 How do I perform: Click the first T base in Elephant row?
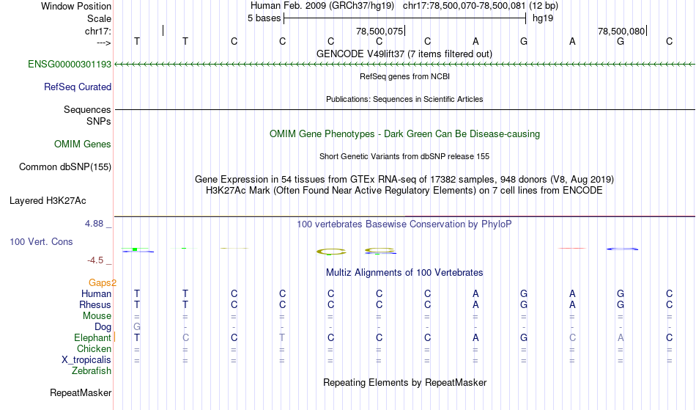[x=137, y=337]
